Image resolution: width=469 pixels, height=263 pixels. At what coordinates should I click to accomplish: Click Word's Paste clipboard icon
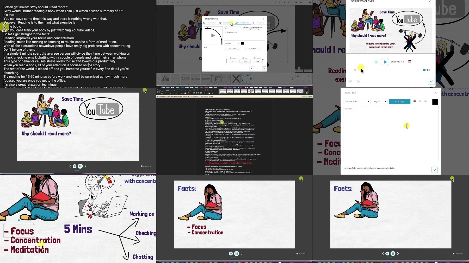click(x=158, y=91)
